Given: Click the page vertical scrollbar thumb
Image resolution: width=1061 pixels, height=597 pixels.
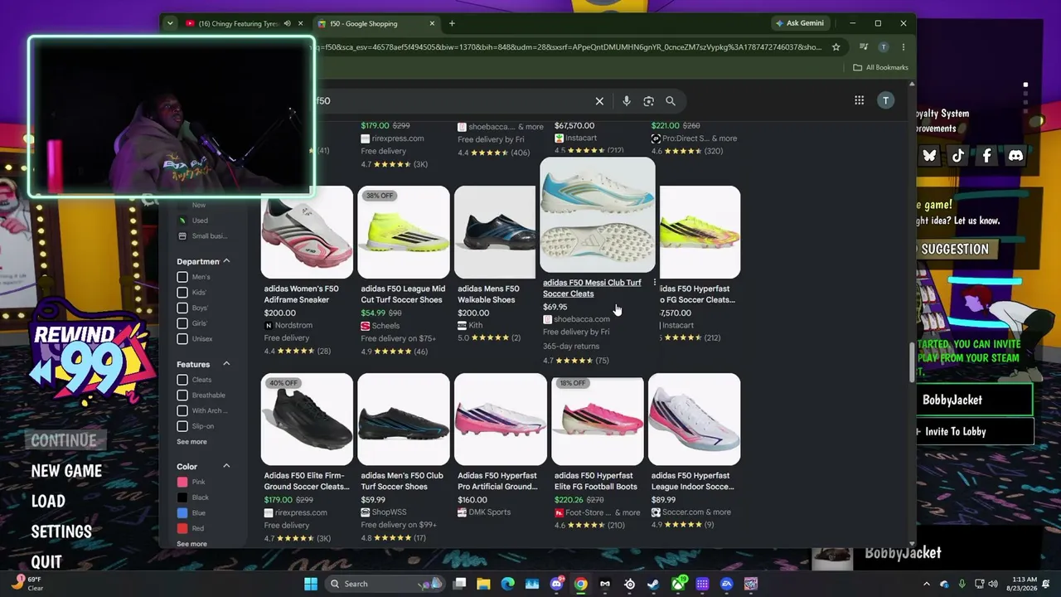Looking at the screenshot, I should (x=913, y=361).
